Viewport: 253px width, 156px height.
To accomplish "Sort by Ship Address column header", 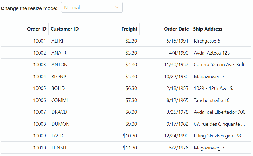I will tap(221, 29).
